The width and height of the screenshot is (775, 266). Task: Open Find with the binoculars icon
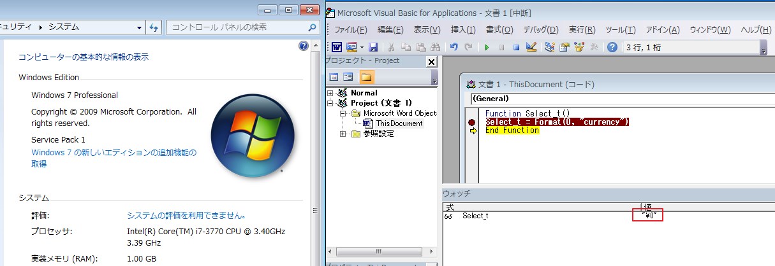436,47
